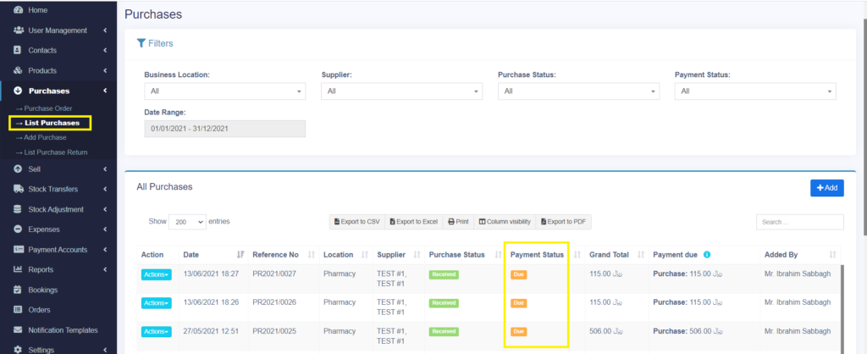Screen dimensions: 867x354
Task: Click the Home dashboard icon in sidebar
Action: point(19,10)
